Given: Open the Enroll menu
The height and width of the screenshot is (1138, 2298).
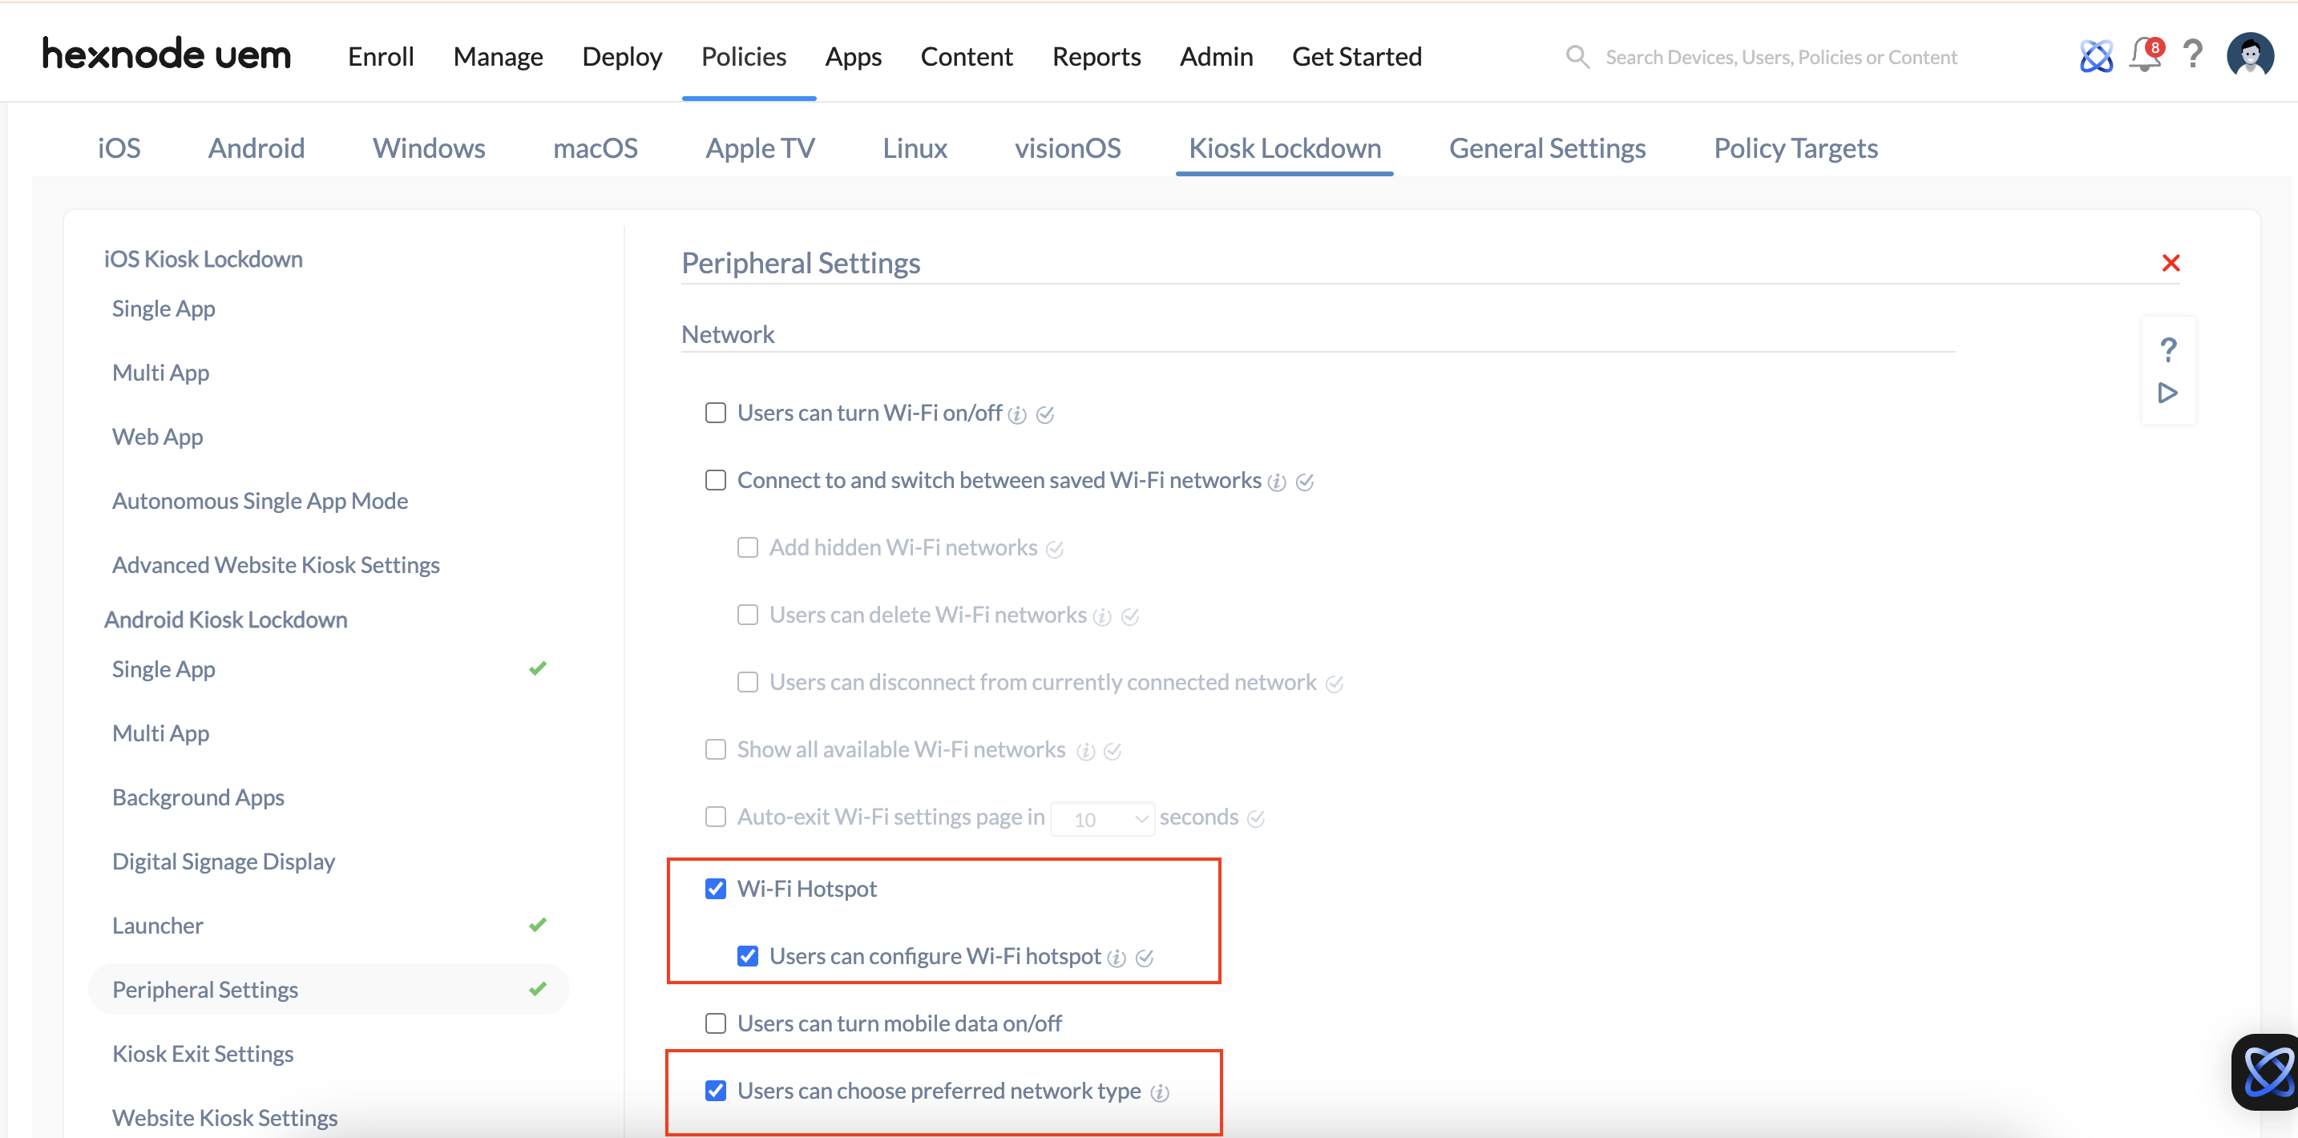Looking at the screenshot, I should pos(381,57).
